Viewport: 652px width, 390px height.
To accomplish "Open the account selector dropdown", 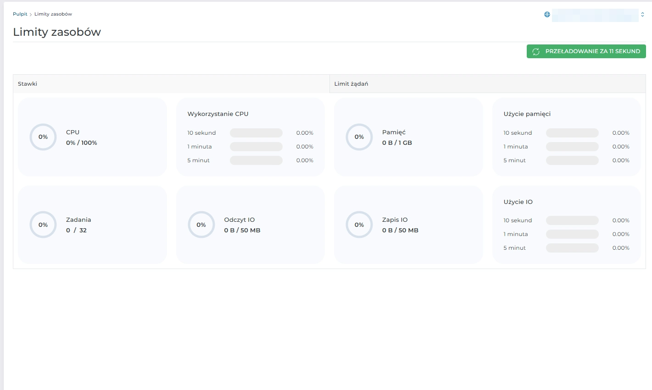I will [595, 15].
